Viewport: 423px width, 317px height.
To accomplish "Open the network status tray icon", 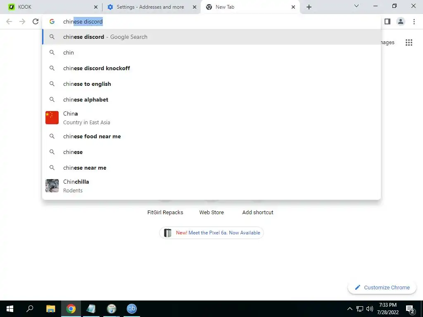I will 360,309.
